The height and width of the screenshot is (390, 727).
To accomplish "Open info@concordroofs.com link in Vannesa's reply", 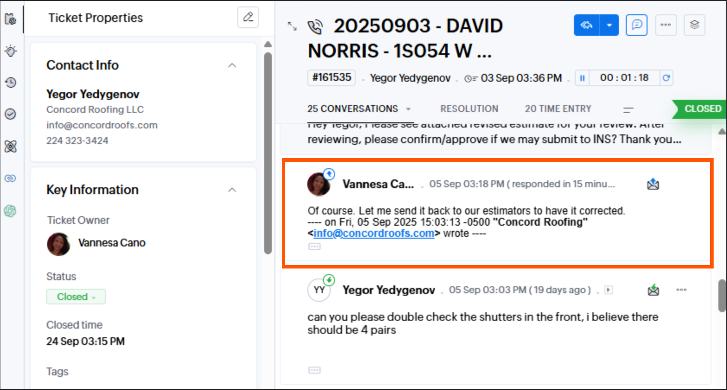I will point(374,233).
